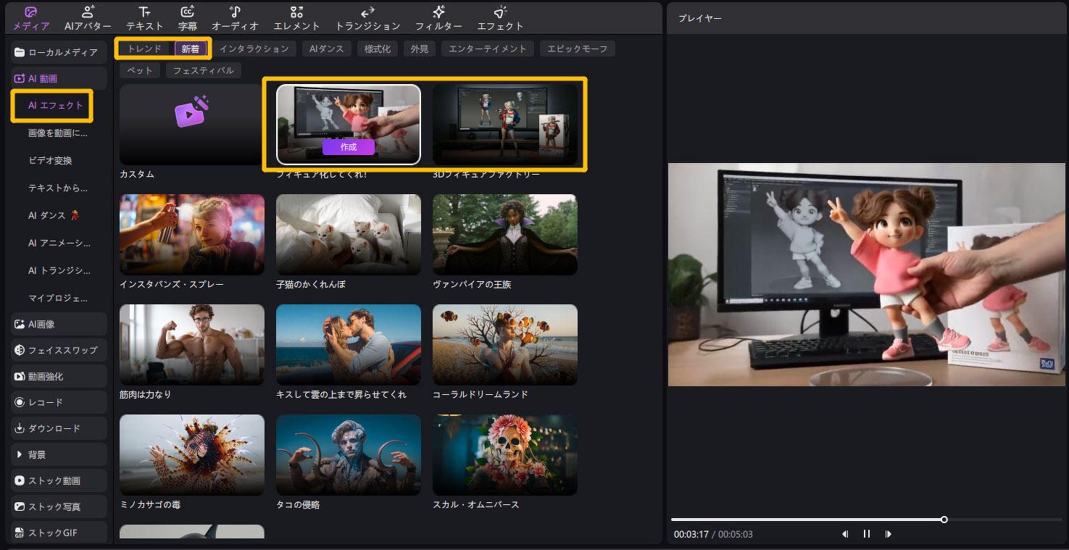The image size is (1069, 550).
Task: Open the トランジション panel
Action: pos(367,18)
